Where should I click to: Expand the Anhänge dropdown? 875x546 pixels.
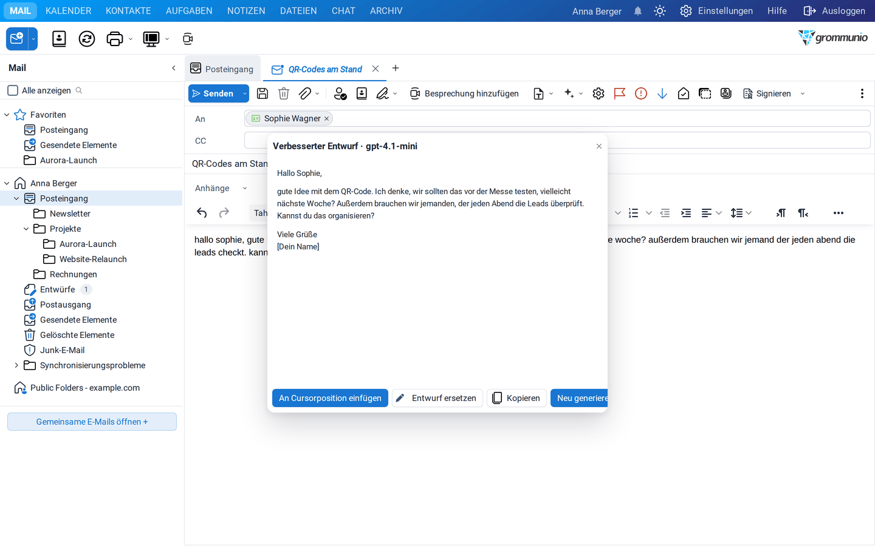245,188
